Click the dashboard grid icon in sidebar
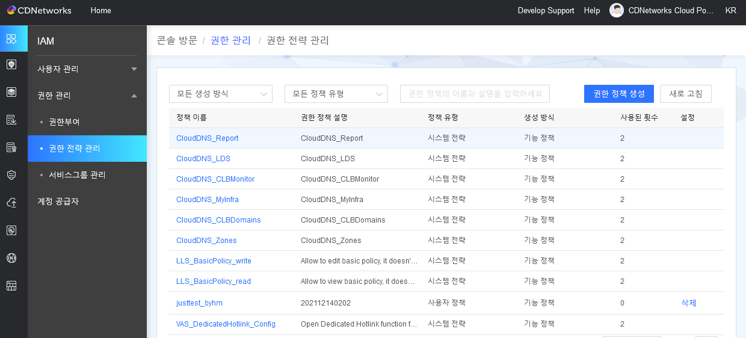The width and height of the screenshot is (746, 338). coord(11,39)
